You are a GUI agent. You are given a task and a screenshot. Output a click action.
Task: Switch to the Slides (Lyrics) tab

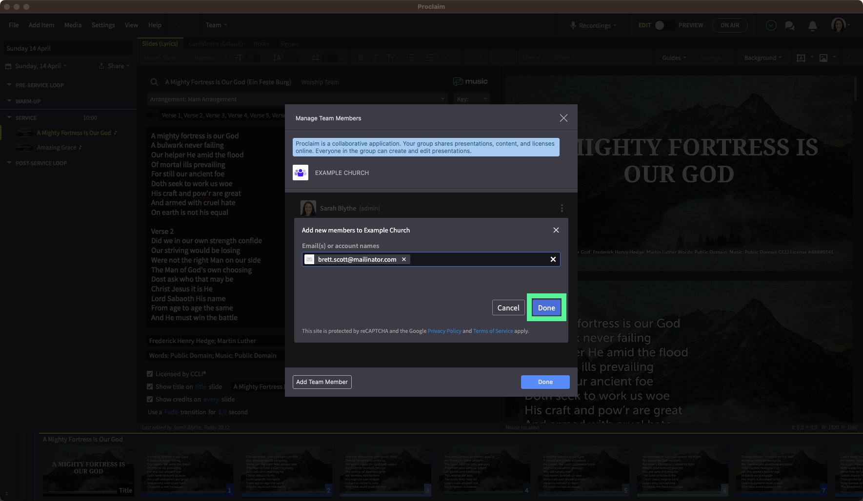160,44
